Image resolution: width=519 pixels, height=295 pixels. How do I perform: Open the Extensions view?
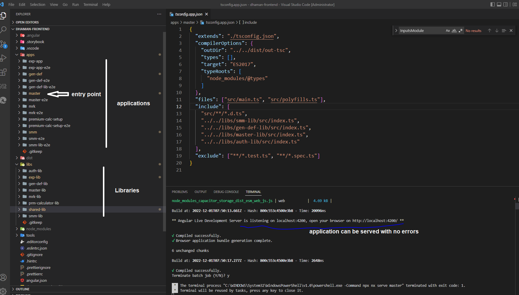(x=4, y=72)
